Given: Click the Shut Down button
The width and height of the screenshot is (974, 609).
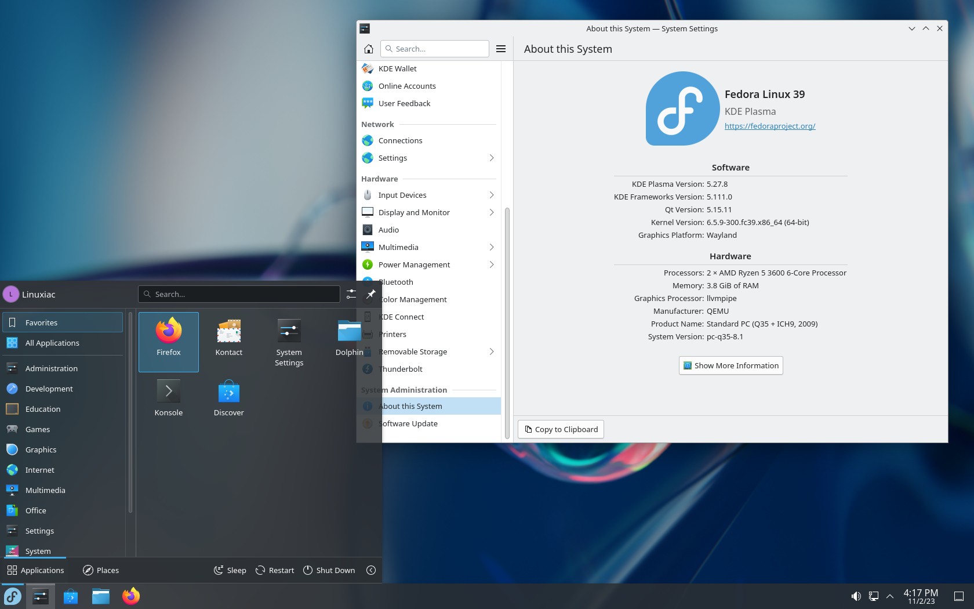Looking at the screenshot, I should [329, 570].
